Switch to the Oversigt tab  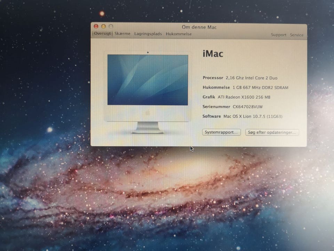pyautogui.click(x=102, y=33)
